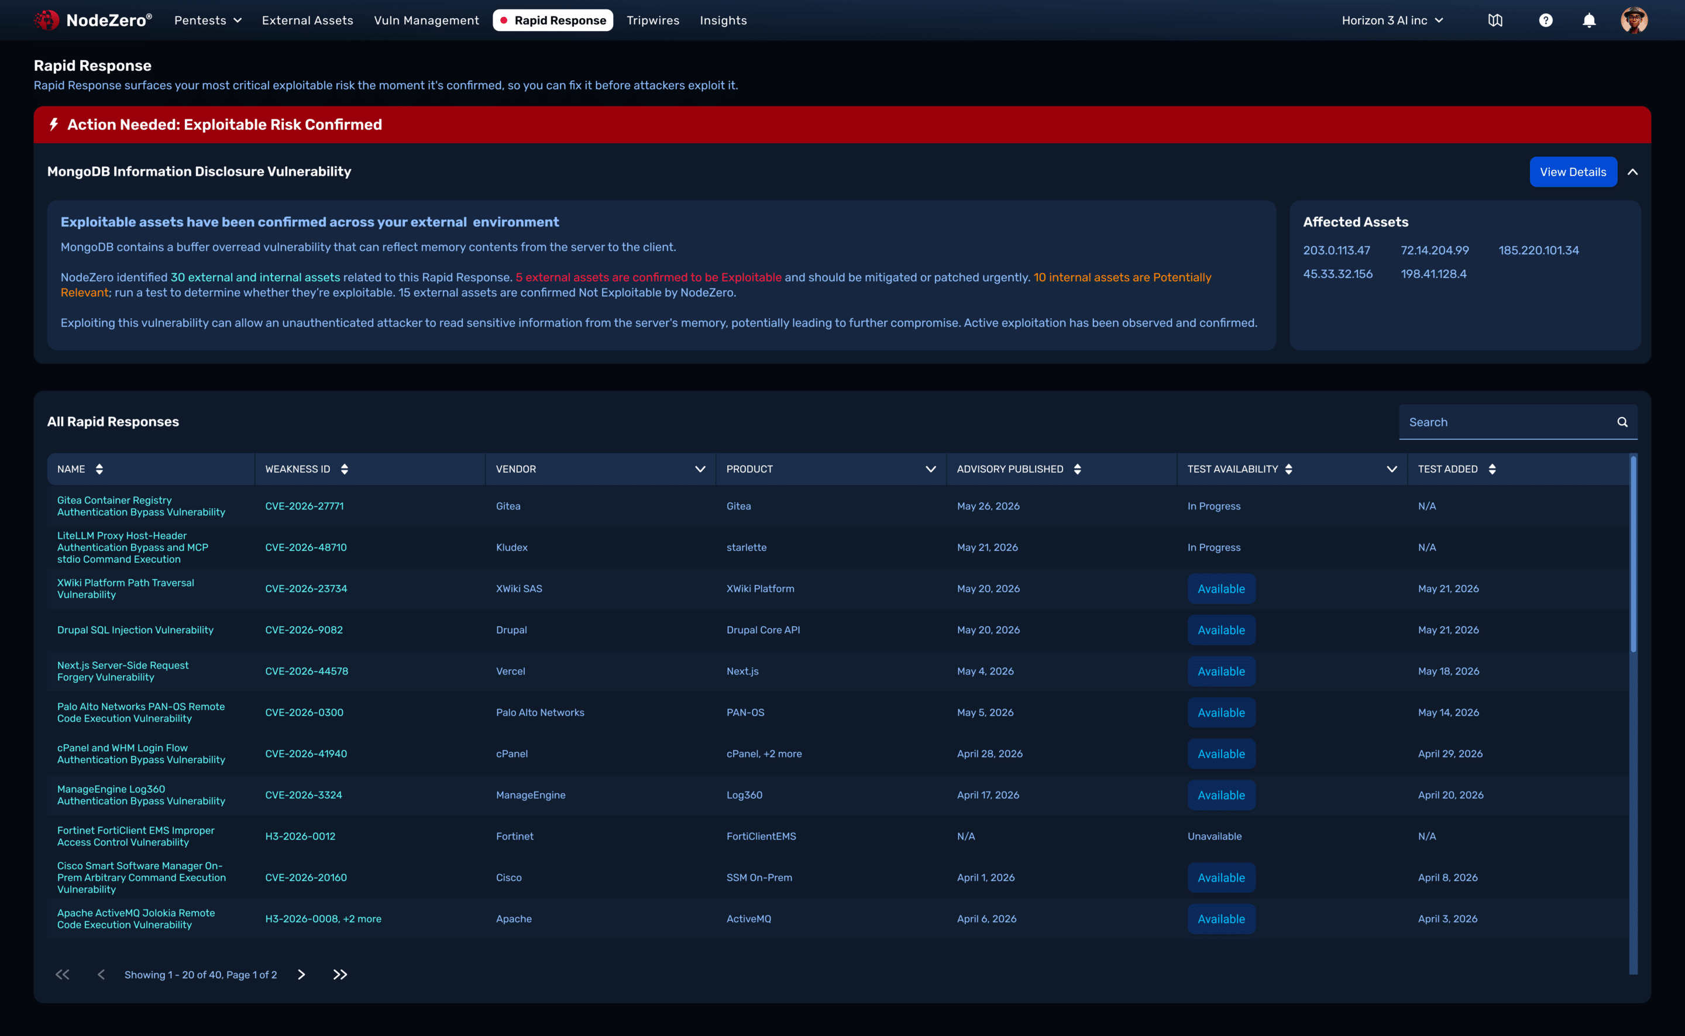Click MongoDB Information Disclosure Vulnerability title
1685x1036 pixels.
tap(199, 172)
